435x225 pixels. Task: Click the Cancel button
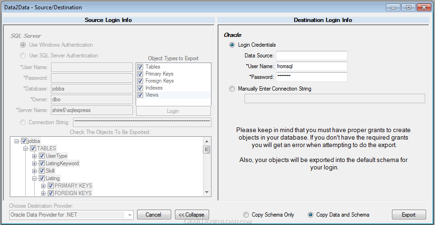point(154,215)
